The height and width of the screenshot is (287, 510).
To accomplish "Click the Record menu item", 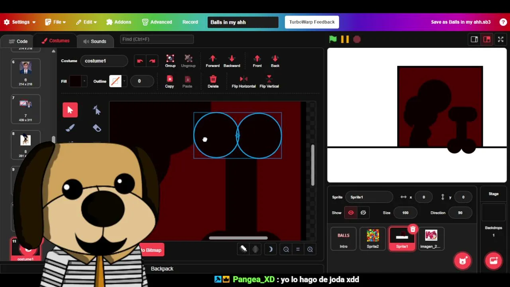I will (x=190, y=22).
